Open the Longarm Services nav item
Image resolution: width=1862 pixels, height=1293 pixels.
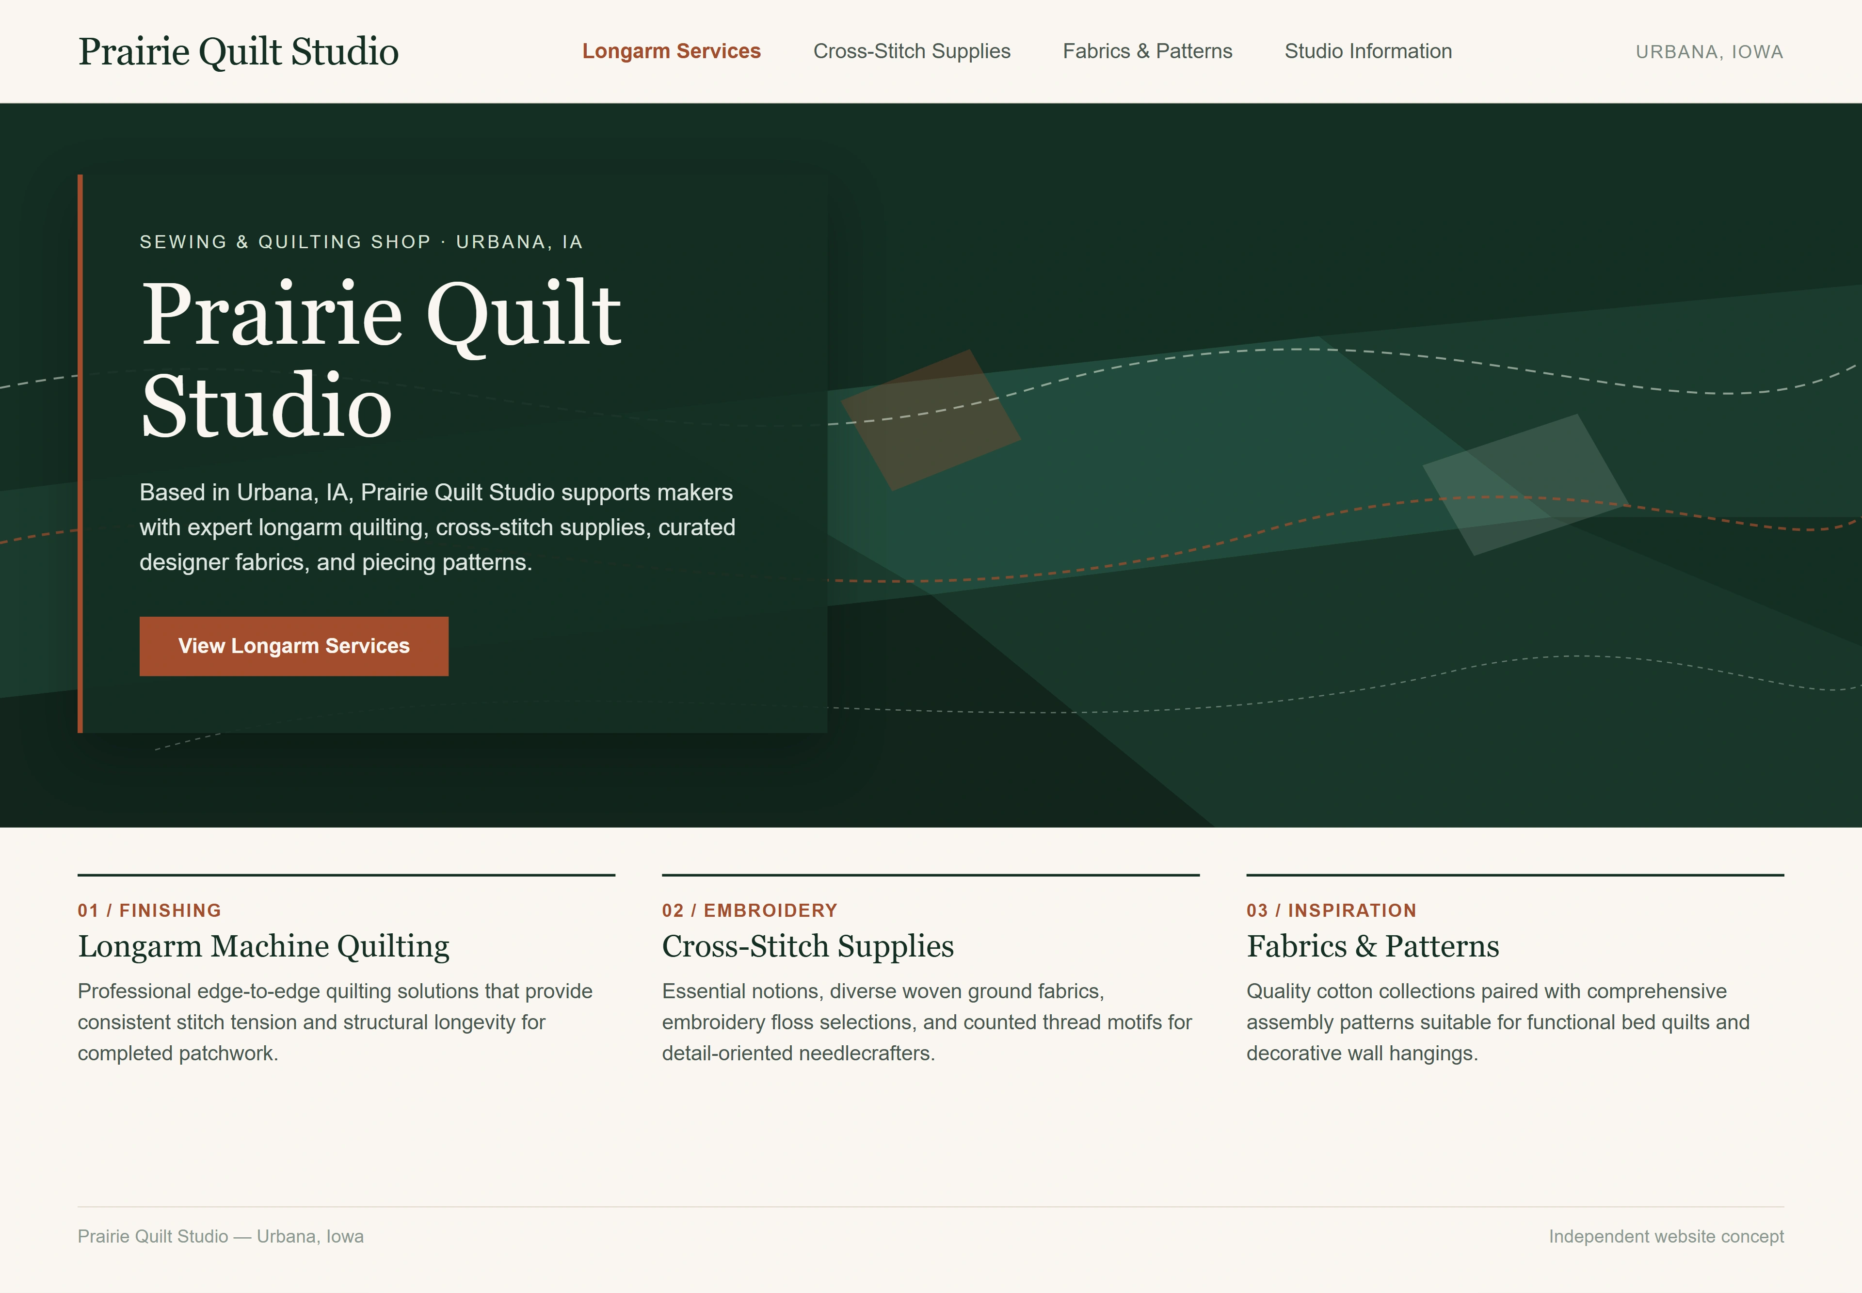[671, 51]
